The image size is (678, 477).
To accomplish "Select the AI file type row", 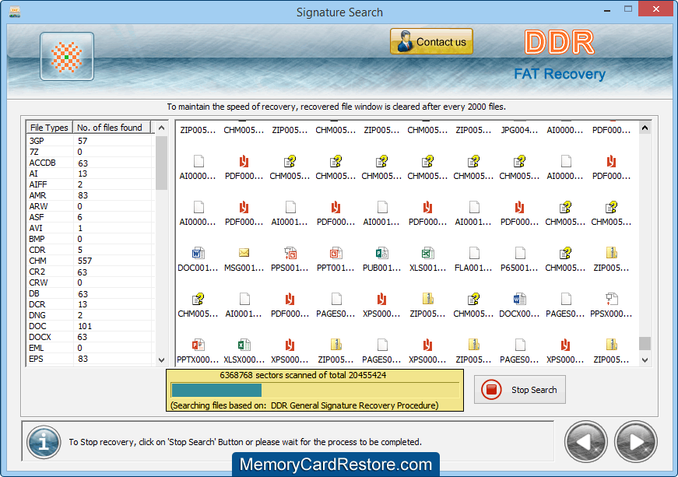I will click(x=90, y=174).
